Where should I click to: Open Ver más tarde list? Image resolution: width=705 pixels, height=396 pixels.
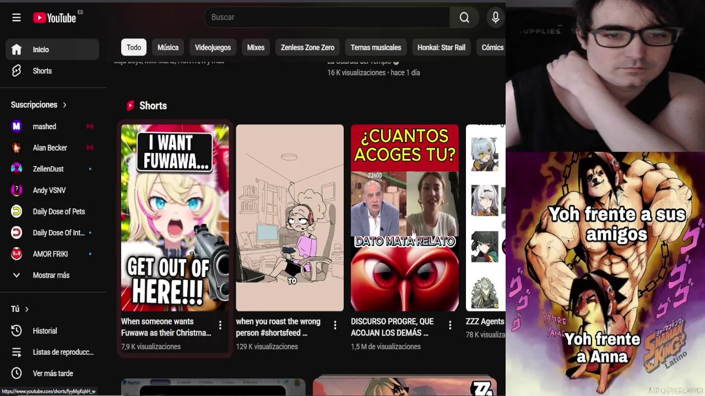click(52, 373)
